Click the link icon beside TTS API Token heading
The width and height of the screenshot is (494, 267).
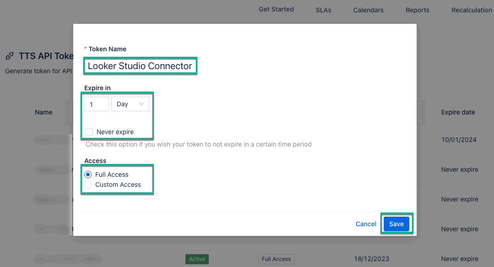(x=9, y=56)
